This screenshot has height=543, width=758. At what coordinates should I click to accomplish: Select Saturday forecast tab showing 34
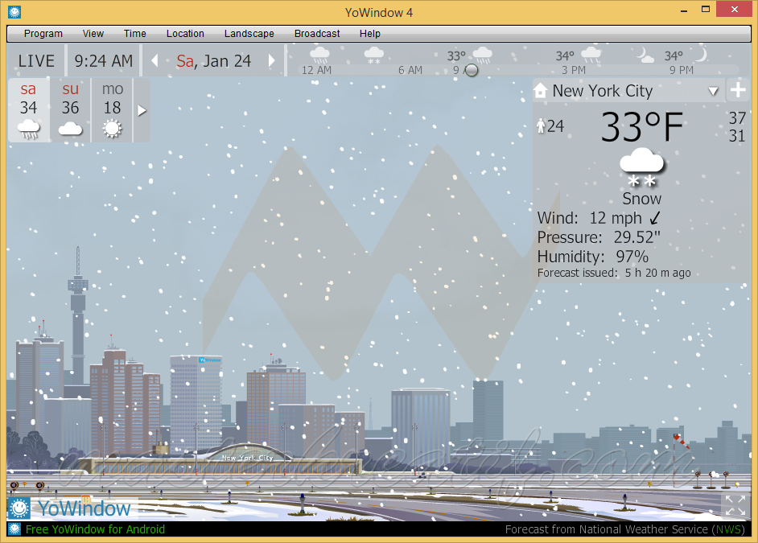point(28,110)
